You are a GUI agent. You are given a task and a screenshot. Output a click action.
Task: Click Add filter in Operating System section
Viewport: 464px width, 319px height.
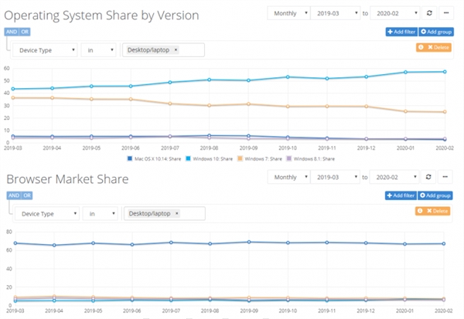[x=400, y=32]
